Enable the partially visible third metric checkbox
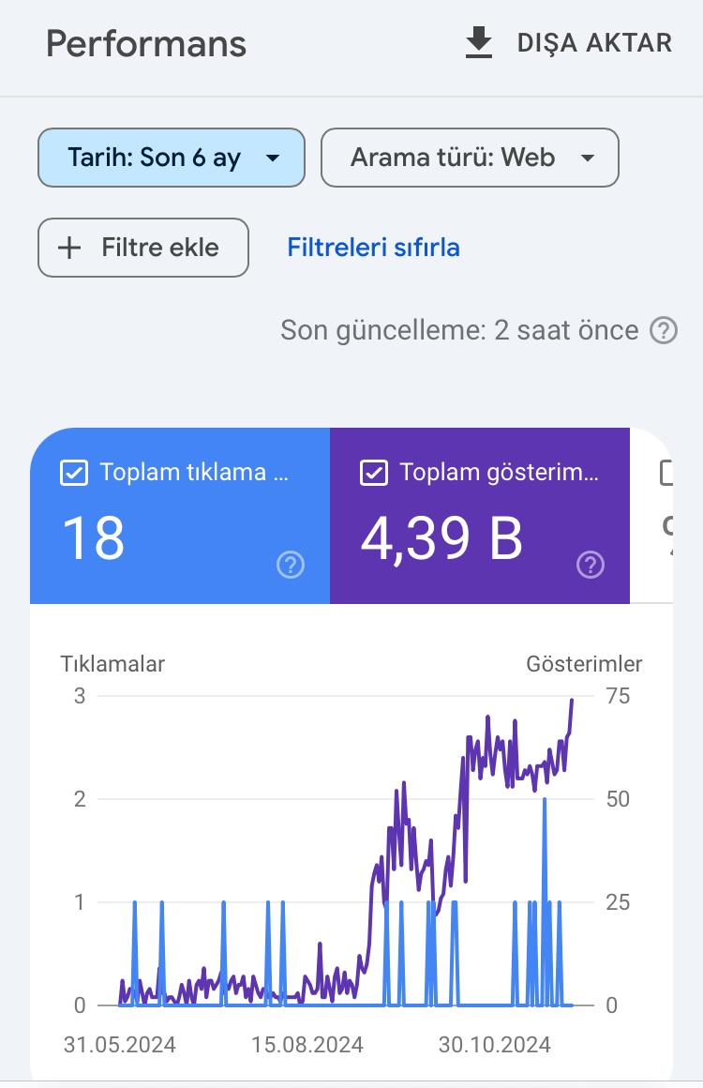 coord(666,473)
